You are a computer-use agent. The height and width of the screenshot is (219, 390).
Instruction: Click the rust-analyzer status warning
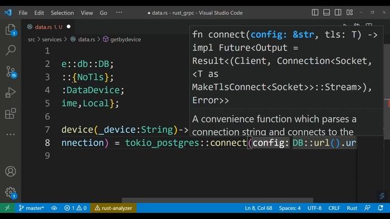point(113,208)
